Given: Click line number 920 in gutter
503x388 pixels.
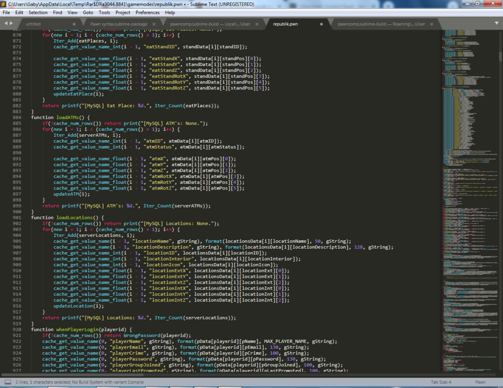Looking at the screenshot, I should (17, 329).
